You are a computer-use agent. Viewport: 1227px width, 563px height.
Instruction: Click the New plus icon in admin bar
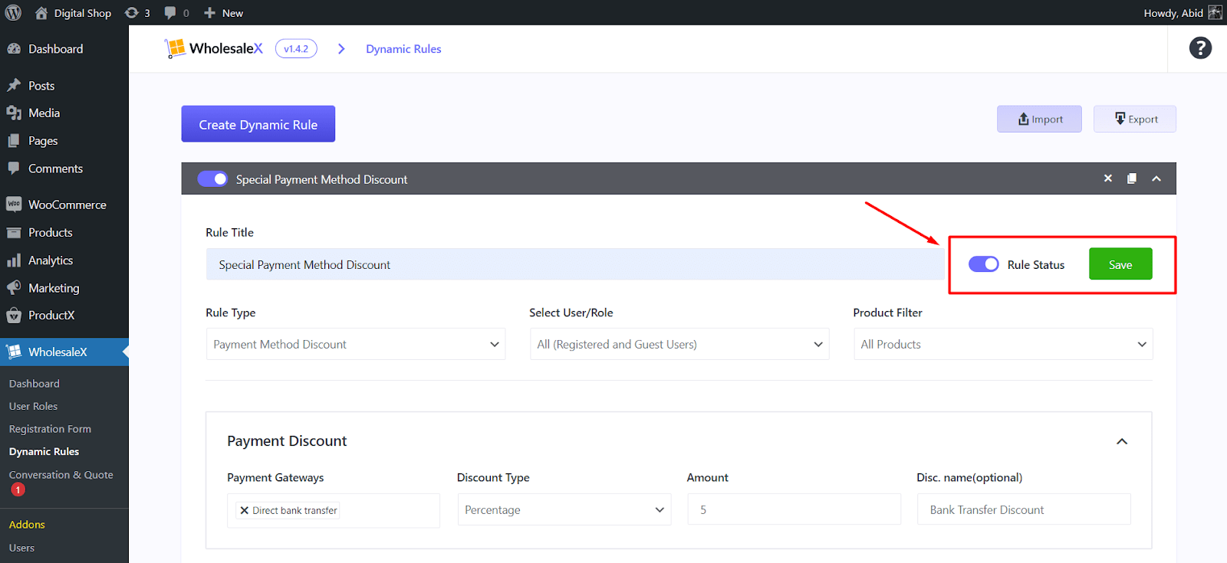point(209,13)
